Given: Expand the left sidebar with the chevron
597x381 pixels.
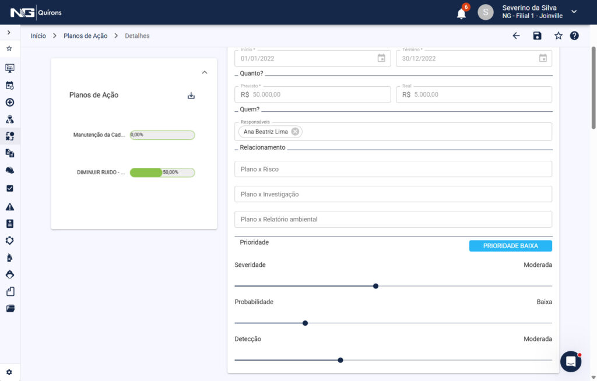Looking at the screenshot, I should click(x=9, y=33).
